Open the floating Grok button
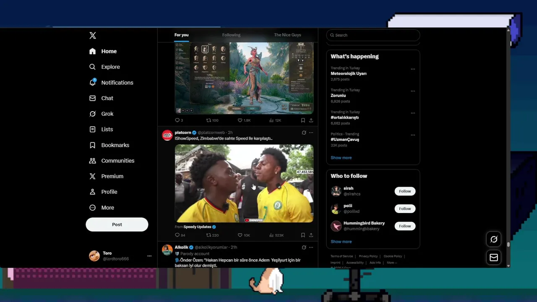537x302 pixels. pos(494,240)
